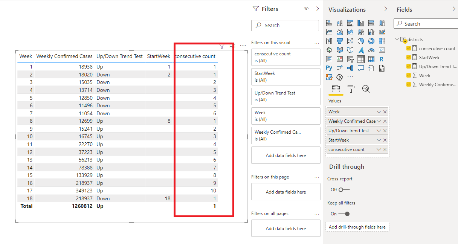Remove Week from Values well
This screenshot has width=458, height=244.
click(x=385, y=112)
